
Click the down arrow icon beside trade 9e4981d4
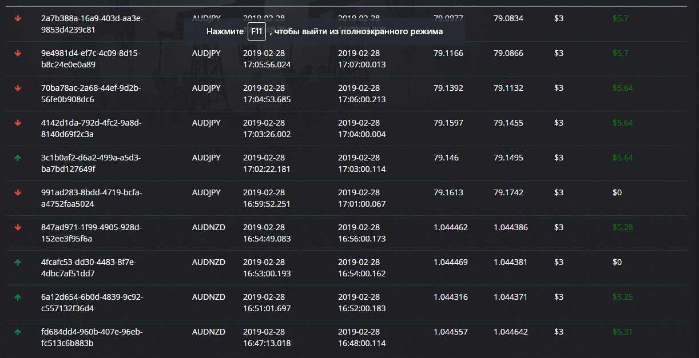[18, 54]
